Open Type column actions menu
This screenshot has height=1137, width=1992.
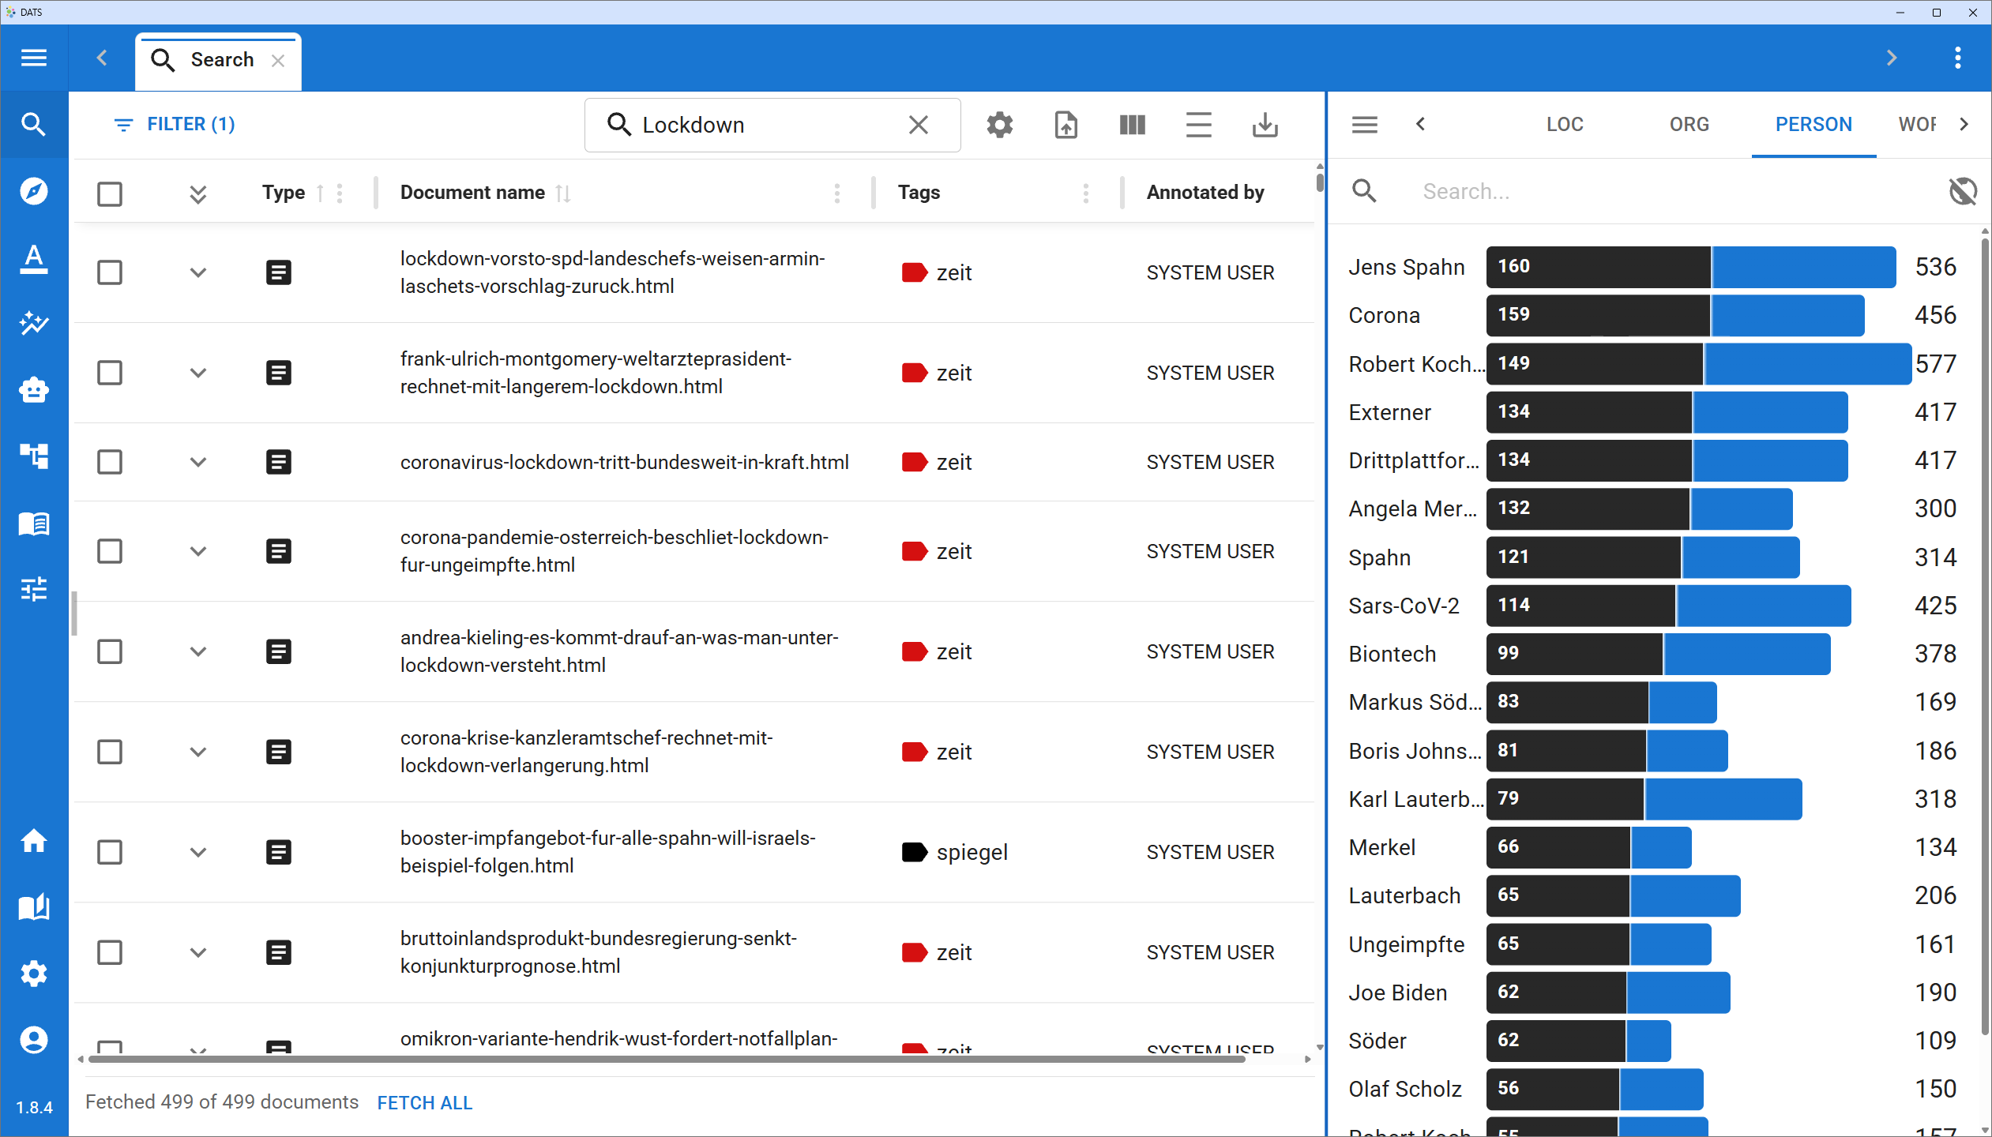(x=340, y=193)
